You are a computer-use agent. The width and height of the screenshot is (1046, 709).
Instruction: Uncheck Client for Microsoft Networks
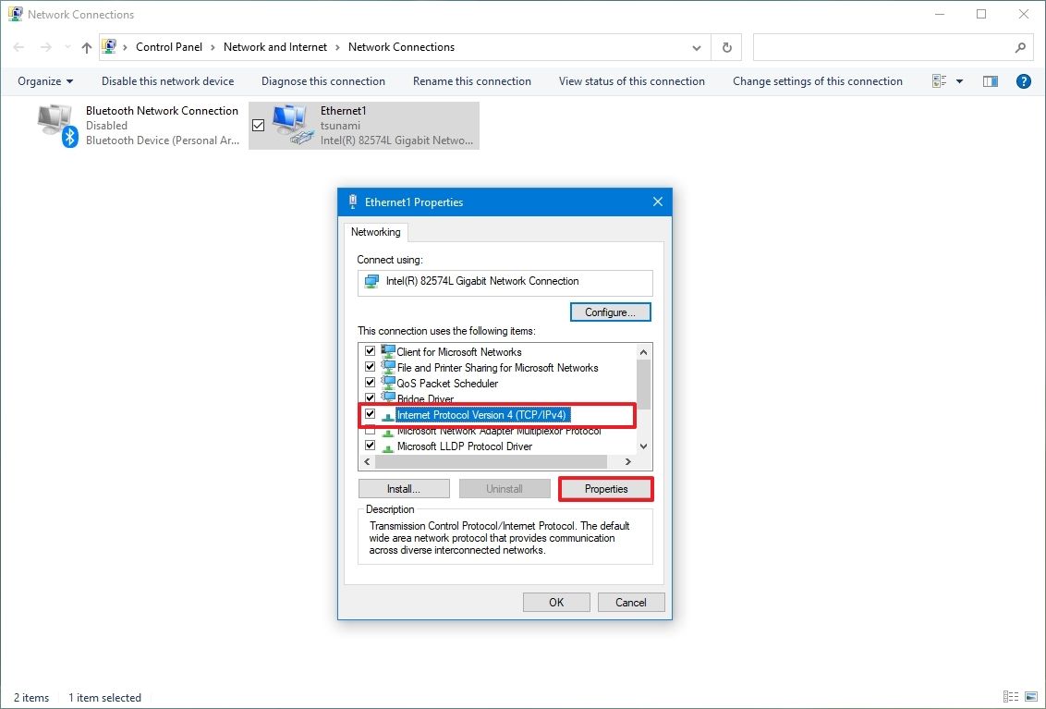(371, 350)
